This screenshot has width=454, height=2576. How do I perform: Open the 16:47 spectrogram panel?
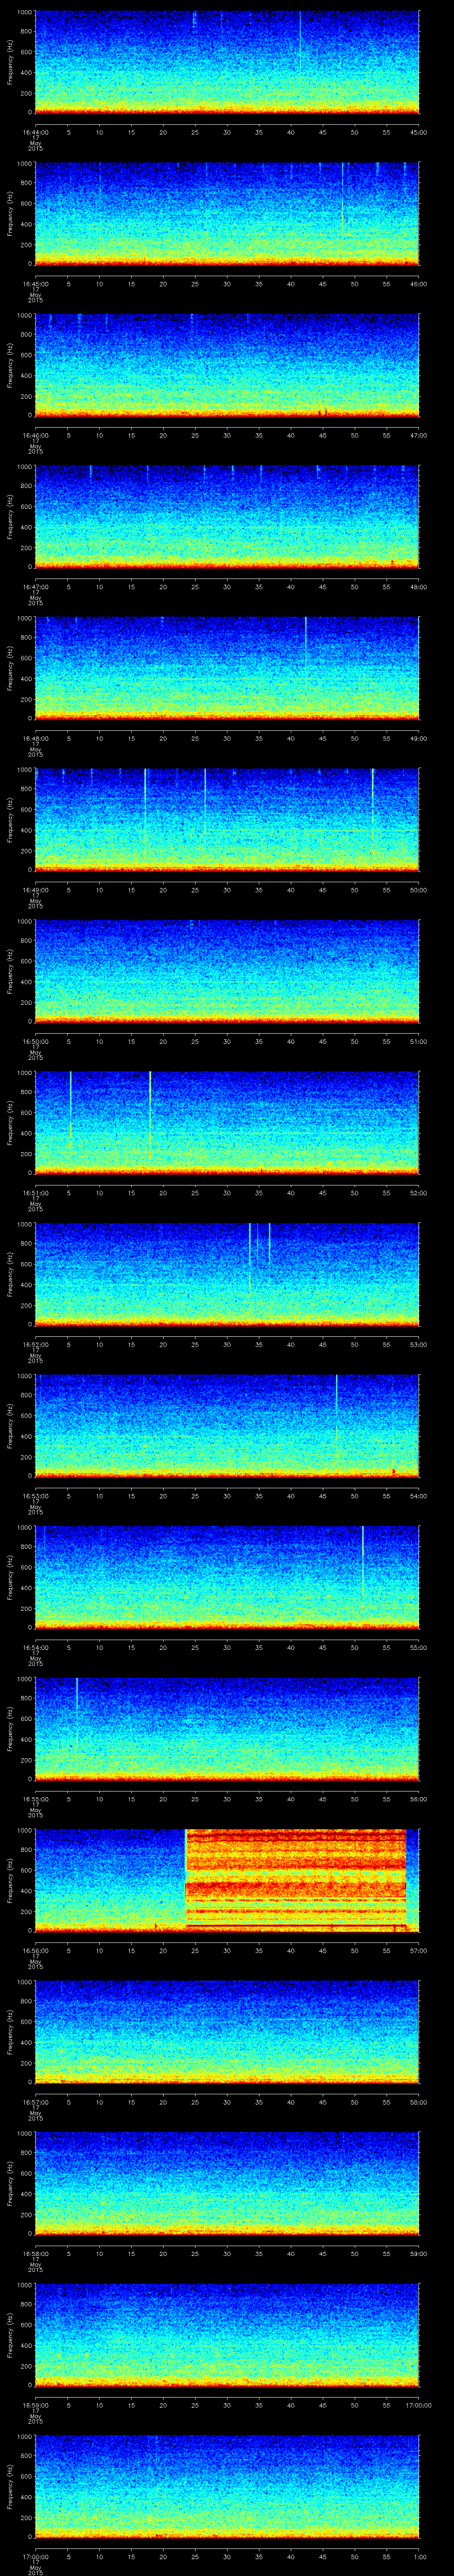point(227,516)
